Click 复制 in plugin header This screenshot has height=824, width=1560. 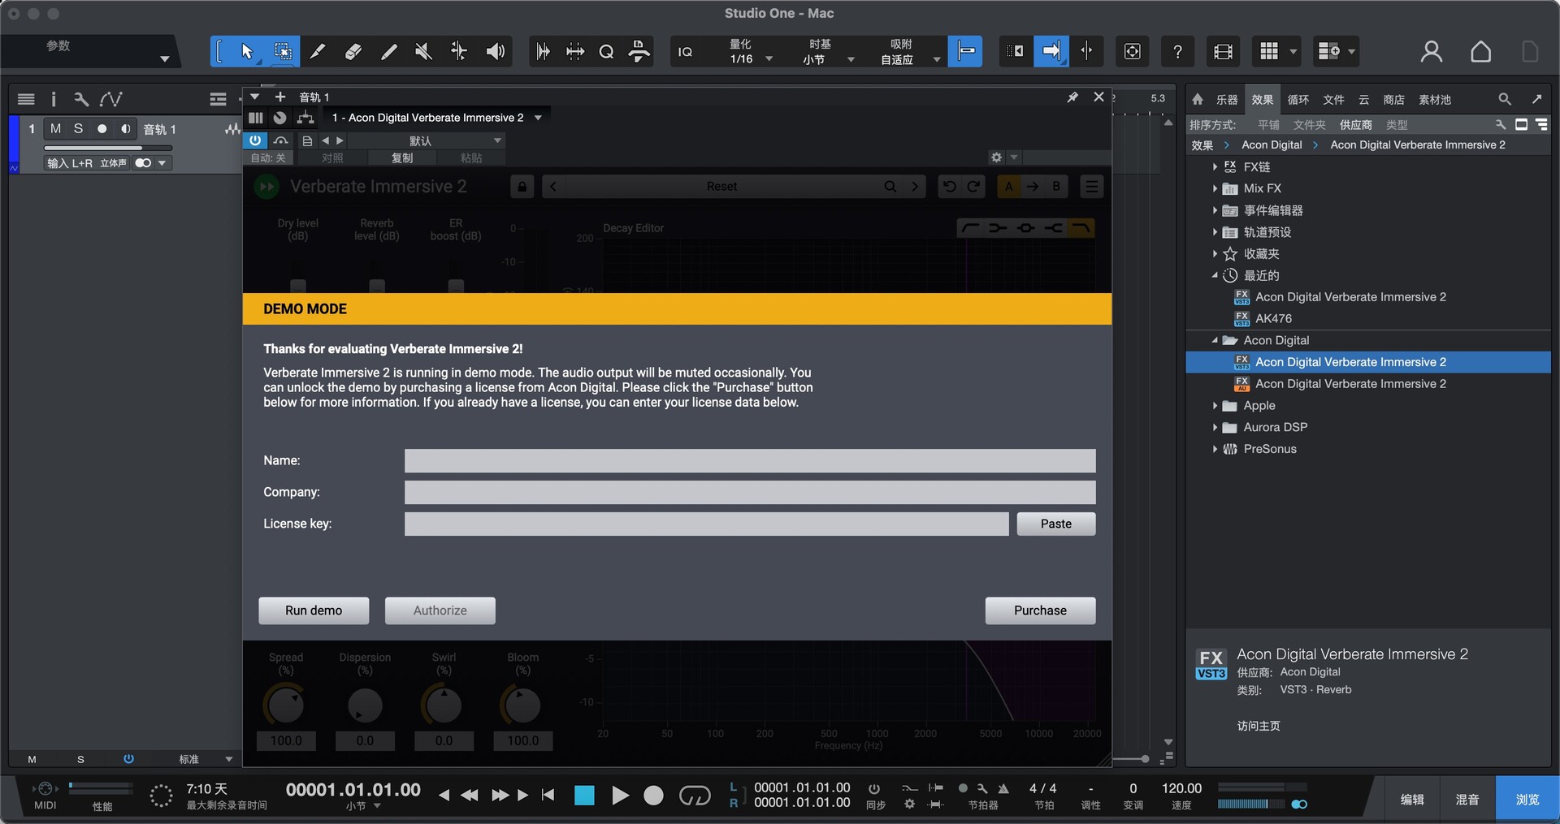pos(402,157)
